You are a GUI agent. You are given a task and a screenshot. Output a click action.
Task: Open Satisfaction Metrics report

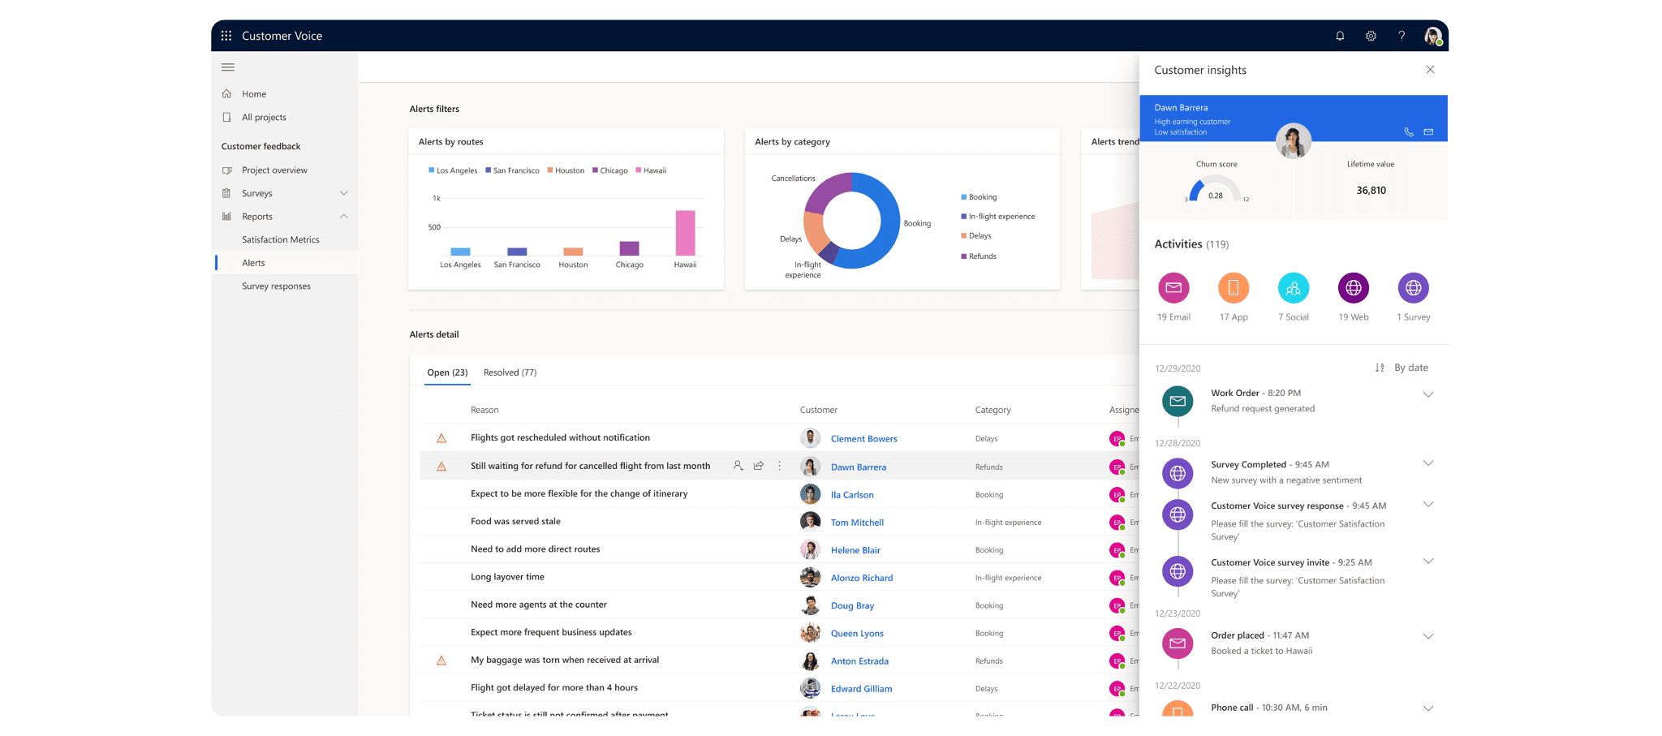pyautogui.click(x=281, y=240)
